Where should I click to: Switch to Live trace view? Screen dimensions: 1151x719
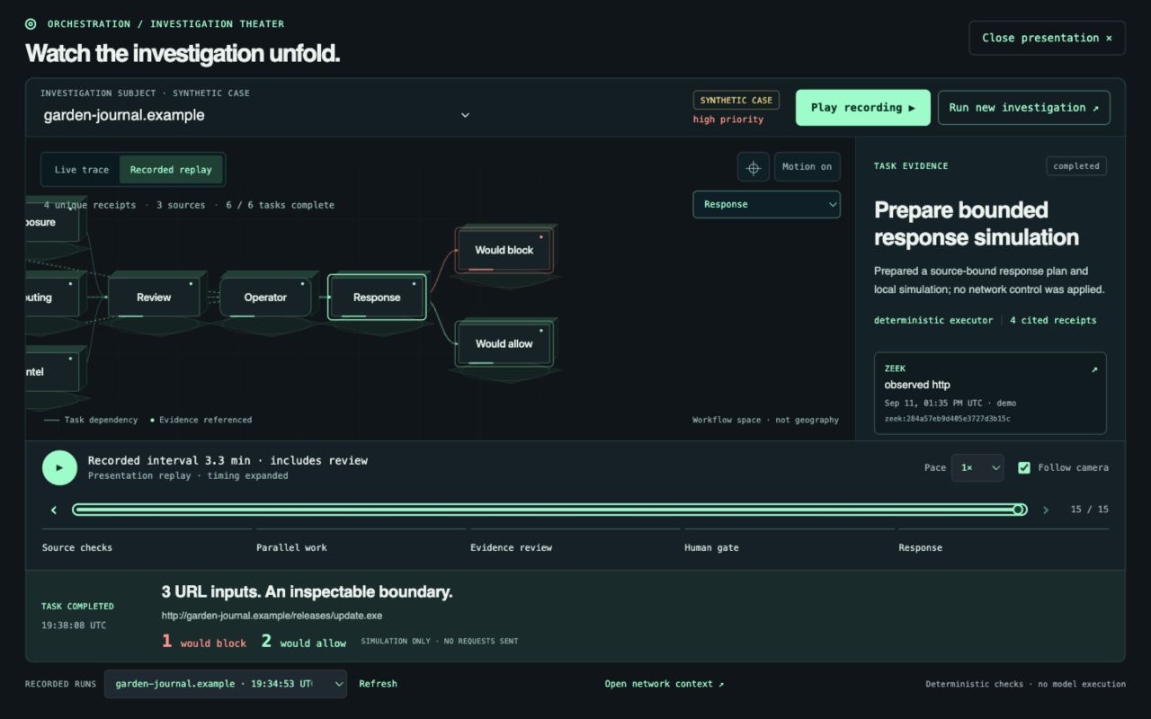coord(81,170)
